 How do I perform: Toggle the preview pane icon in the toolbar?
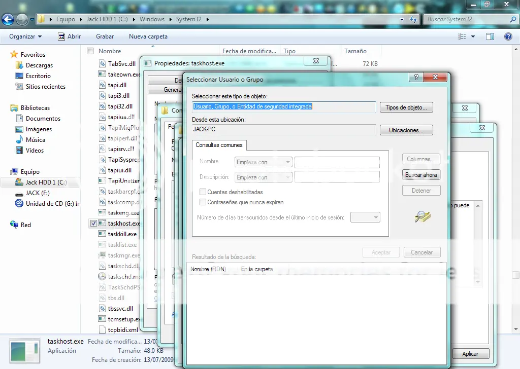pyautogui.click(x=490, y=36)
